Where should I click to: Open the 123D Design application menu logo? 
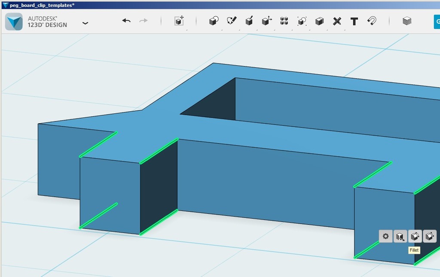14,21
